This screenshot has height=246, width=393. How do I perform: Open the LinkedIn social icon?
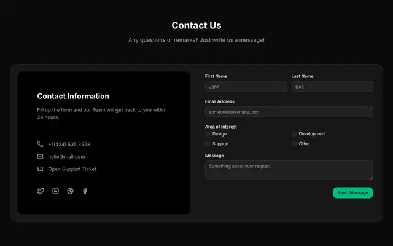coord(55,191)
